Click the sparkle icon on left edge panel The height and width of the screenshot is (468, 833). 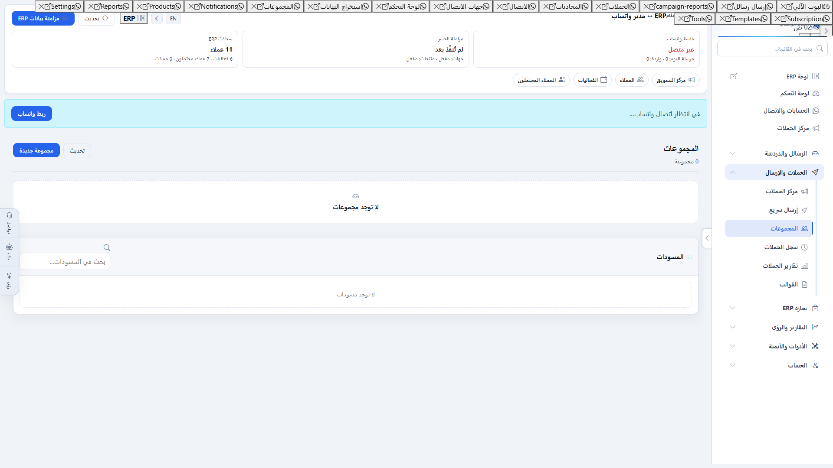pos(9,276)
